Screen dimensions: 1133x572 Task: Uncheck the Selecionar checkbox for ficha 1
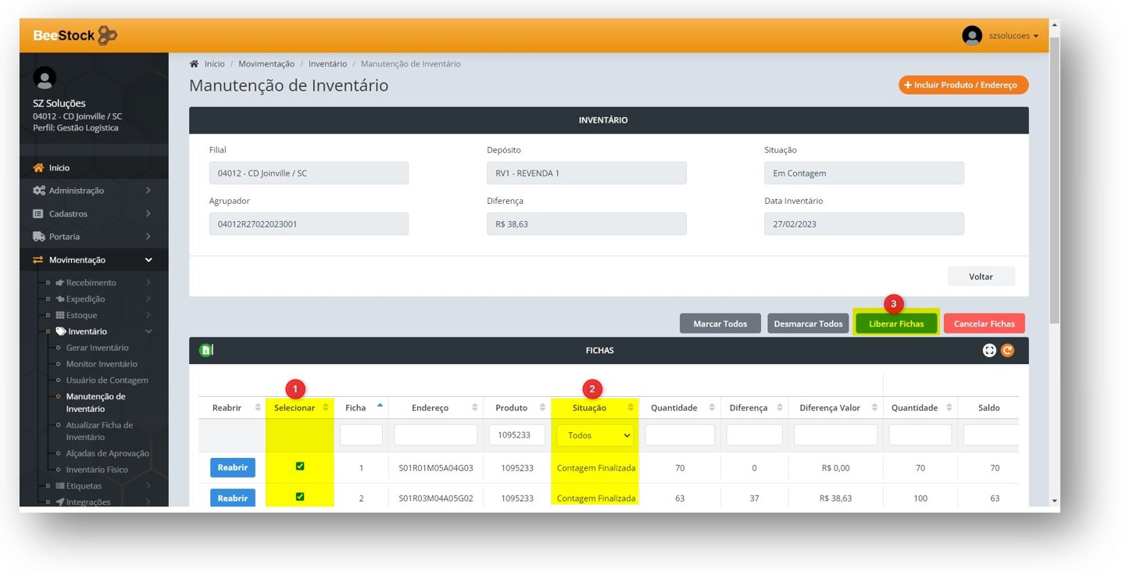(300, 467)
